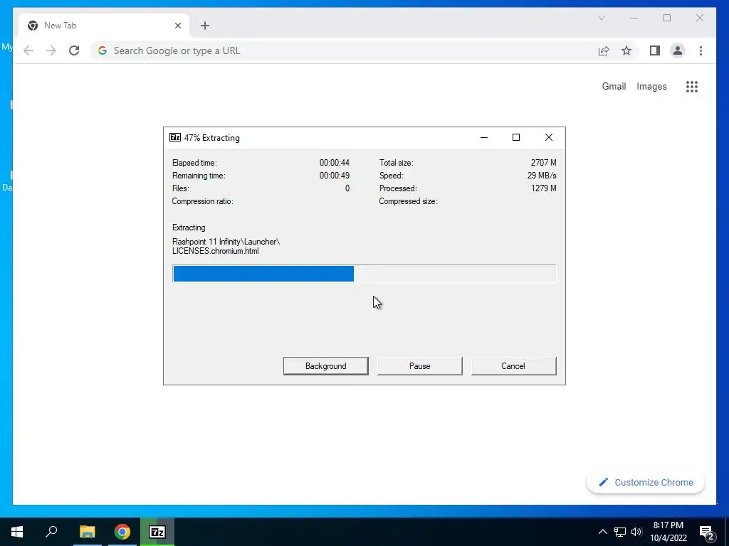Viewport: 729px width, 546px height.
Task: Show hidden tray icons chevron
Action: (602, 532)
